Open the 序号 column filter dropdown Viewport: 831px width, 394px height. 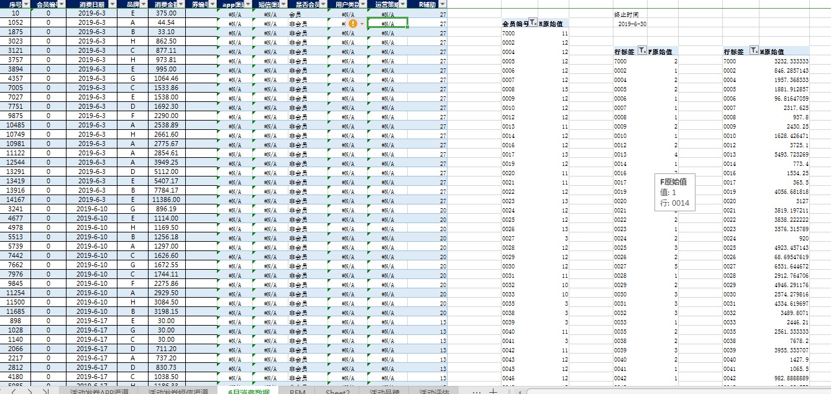pyautogui.click(x=25, y=4)
